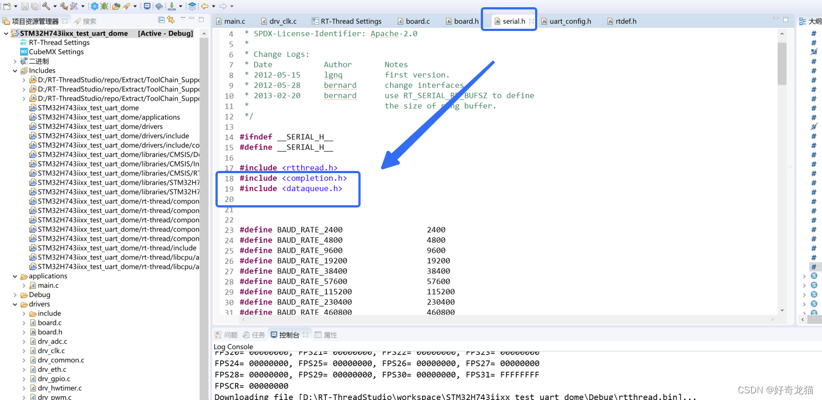Select board.c in drivers folder
The image size is (822, 400).
45,323
